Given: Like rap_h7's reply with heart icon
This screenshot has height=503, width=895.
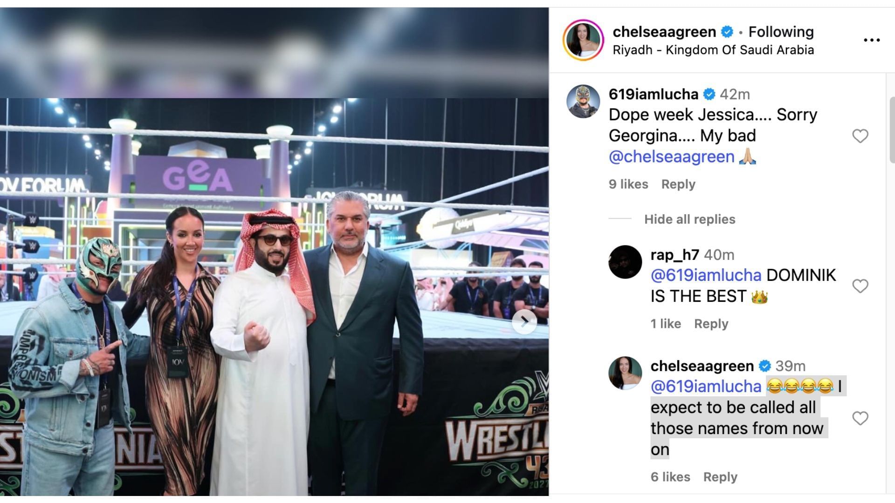Looking at the screenshot, I should (860, 286).
